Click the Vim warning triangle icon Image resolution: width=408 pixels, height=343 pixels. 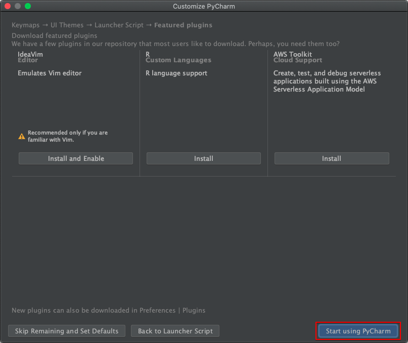[22, 136]
